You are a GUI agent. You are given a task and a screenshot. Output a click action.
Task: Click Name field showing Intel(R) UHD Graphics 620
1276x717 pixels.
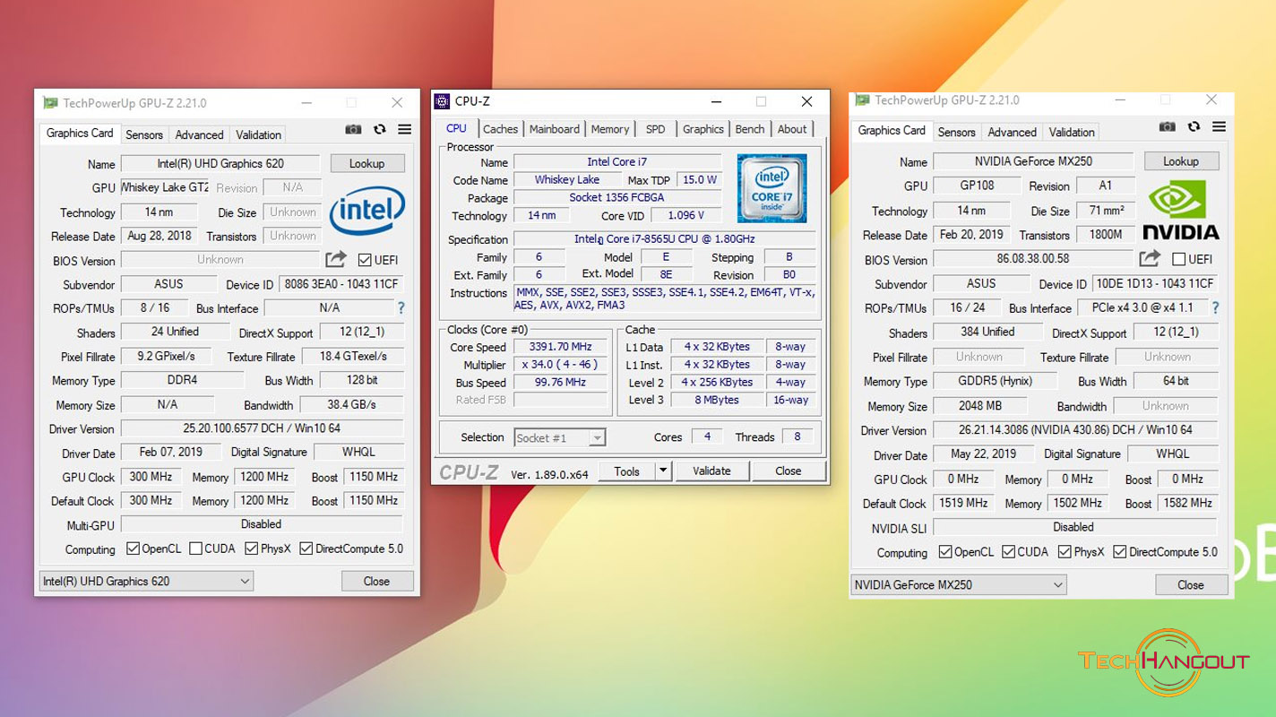[220, 163]
